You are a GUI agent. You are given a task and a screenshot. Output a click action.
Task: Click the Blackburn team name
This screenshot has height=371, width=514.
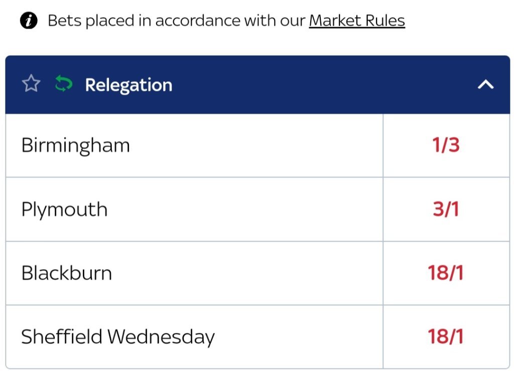66,273
